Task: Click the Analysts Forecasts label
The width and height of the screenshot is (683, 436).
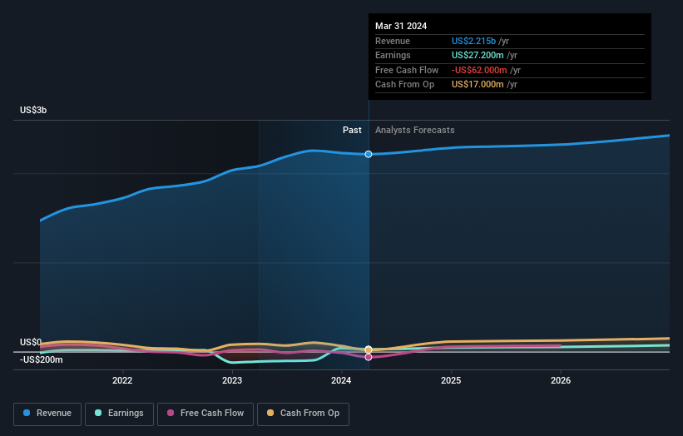Action: coord(414,131)
